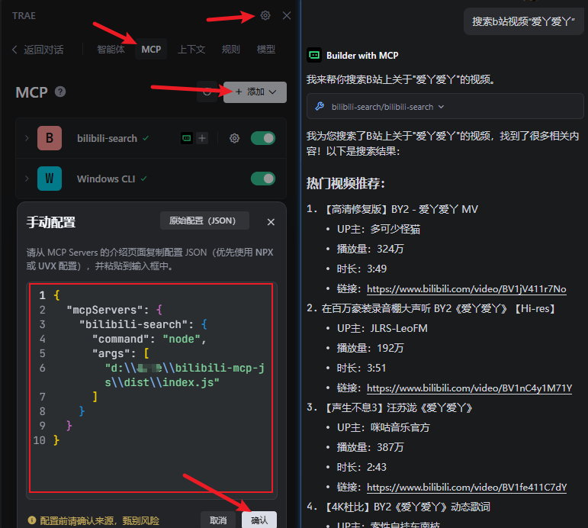Click the text 时长: 3:49
The height and width of the screenshot is (528, 588).
(361, 269)
